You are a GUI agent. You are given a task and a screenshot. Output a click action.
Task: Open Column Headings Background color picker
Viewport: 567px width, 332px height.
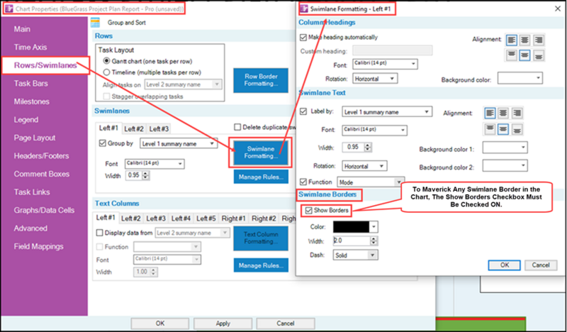tap(520, 78)
